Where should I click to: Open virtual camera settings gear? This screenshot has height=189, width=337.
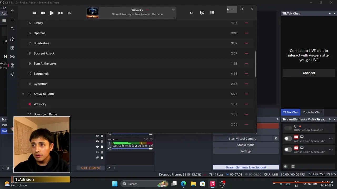tap(276, 139)
